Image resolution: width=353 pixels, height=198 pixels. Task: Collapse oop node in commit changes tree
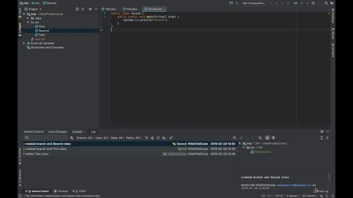pyautogui.click(x=240, y=144)
